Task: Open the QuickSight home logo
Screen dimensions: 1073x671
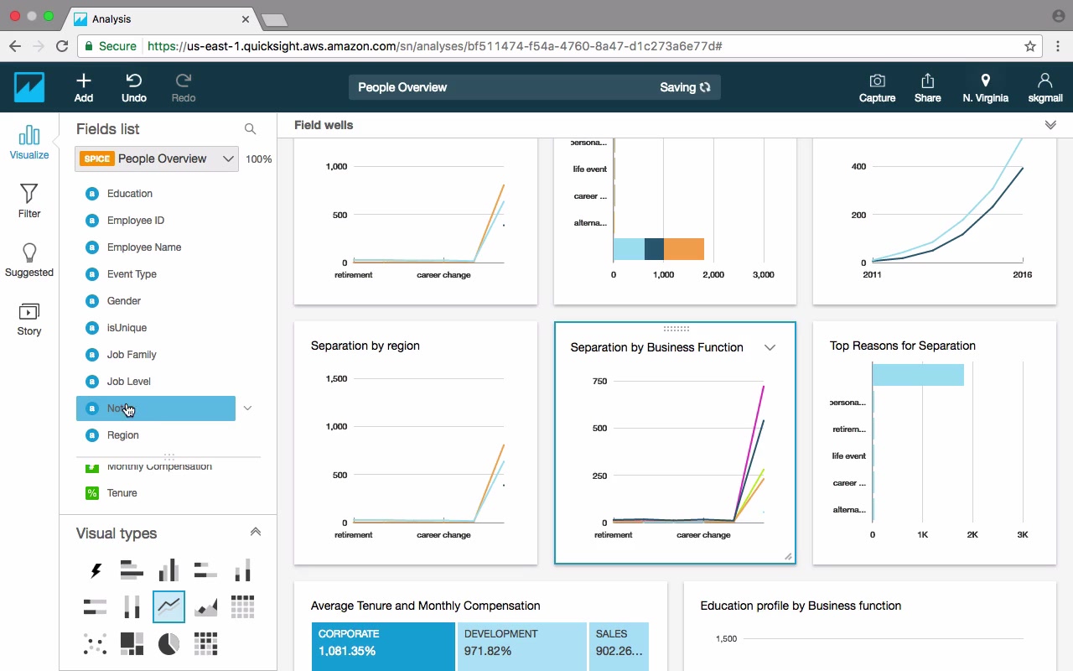Action: 29,87
